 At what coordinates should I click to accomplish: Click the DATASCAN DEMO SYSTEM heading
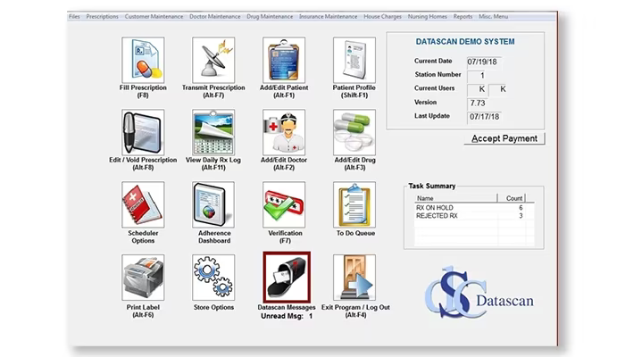click(465, 41)
